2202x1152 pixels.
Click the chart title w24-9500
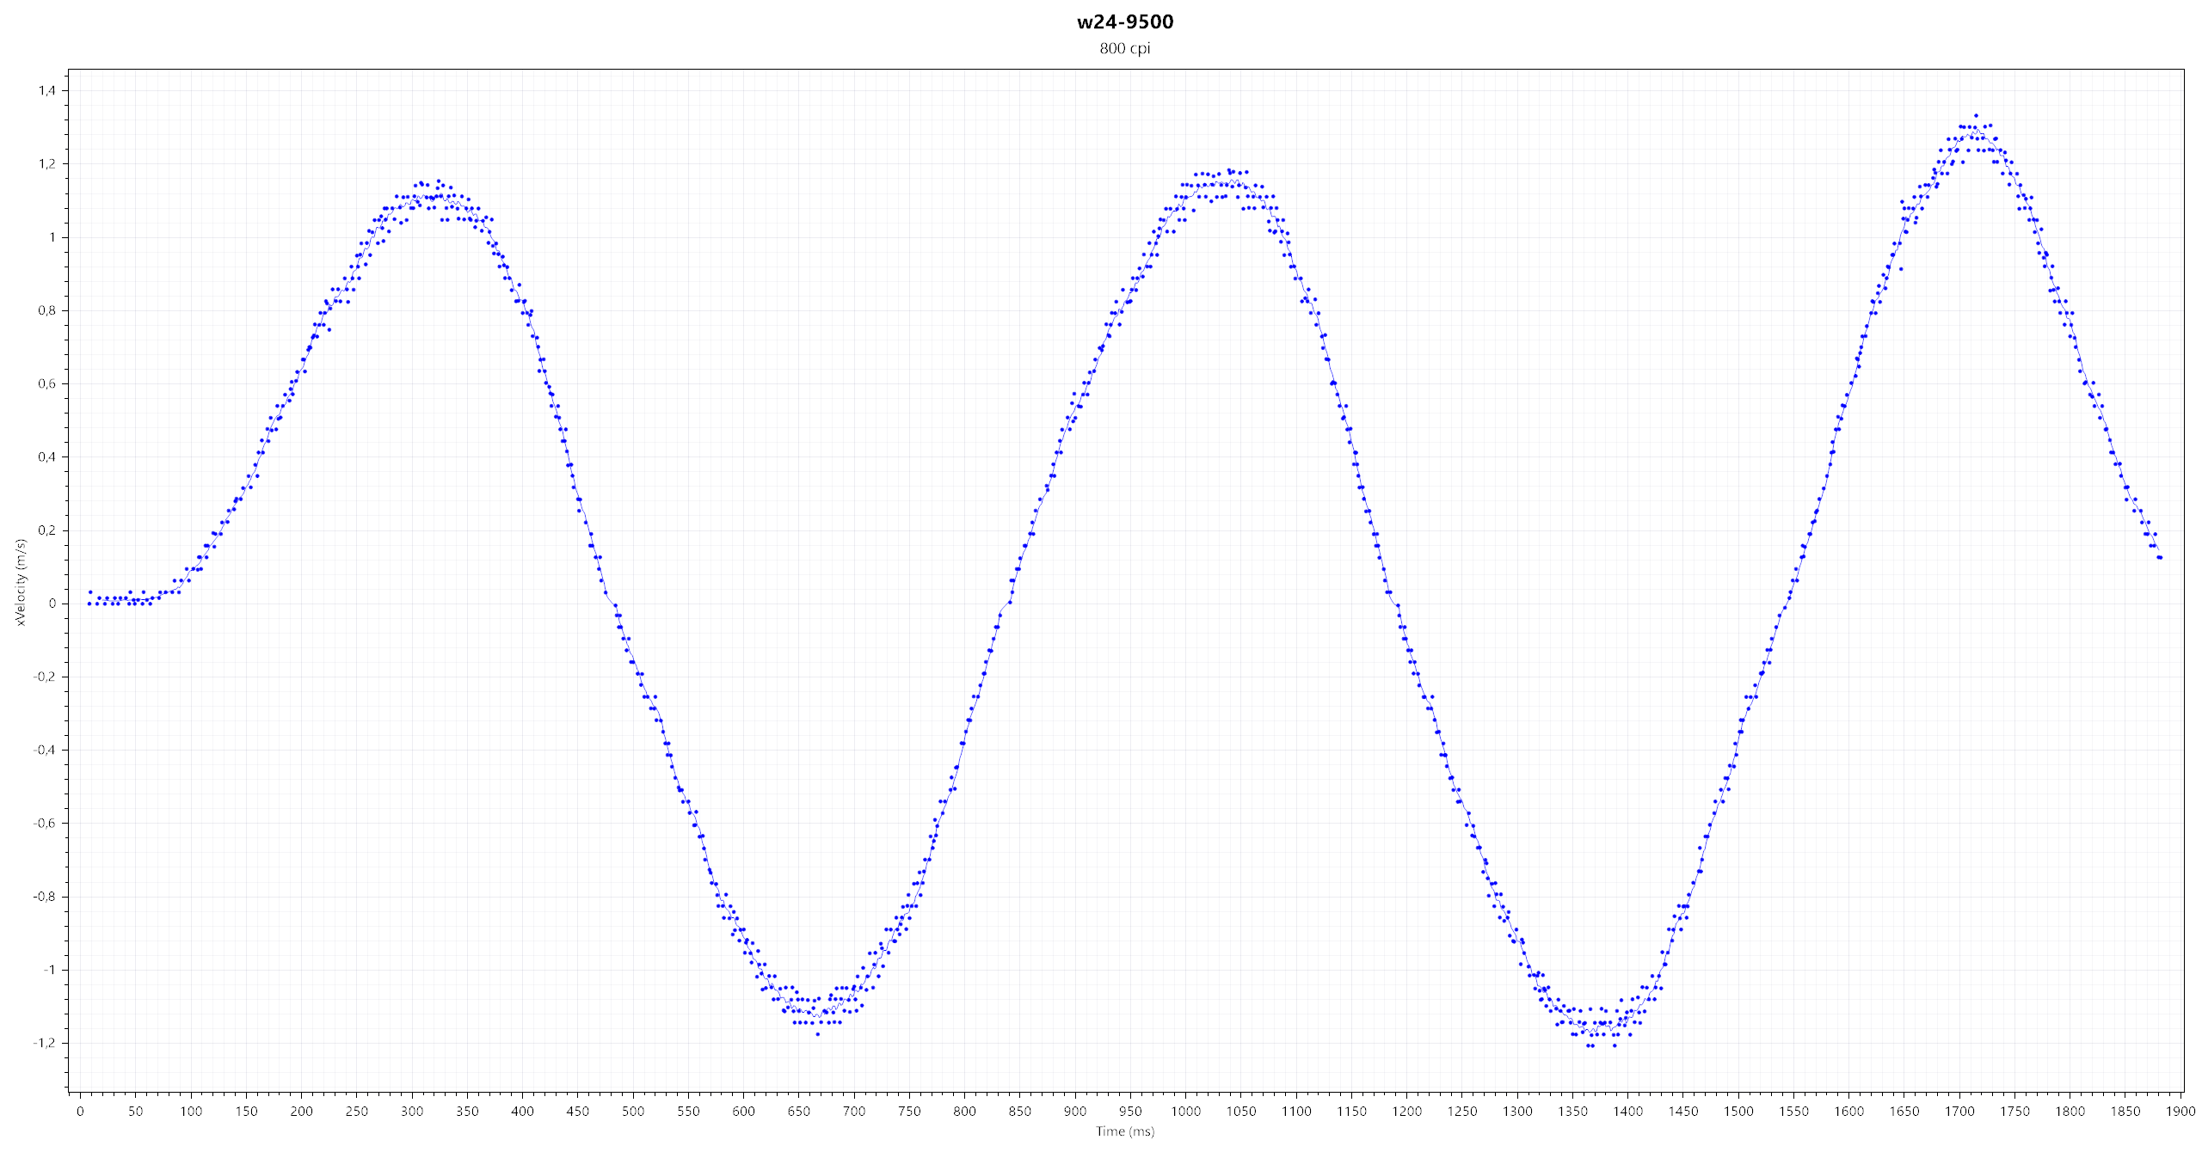pos(1124,21)
